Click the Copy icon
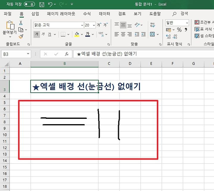 point(21,30)
